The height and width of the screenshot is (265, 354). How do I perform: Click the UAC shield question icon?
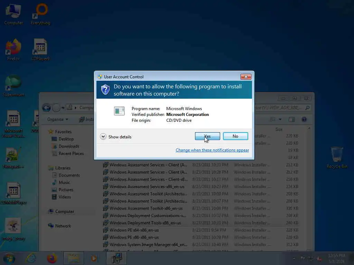point(105,90)
